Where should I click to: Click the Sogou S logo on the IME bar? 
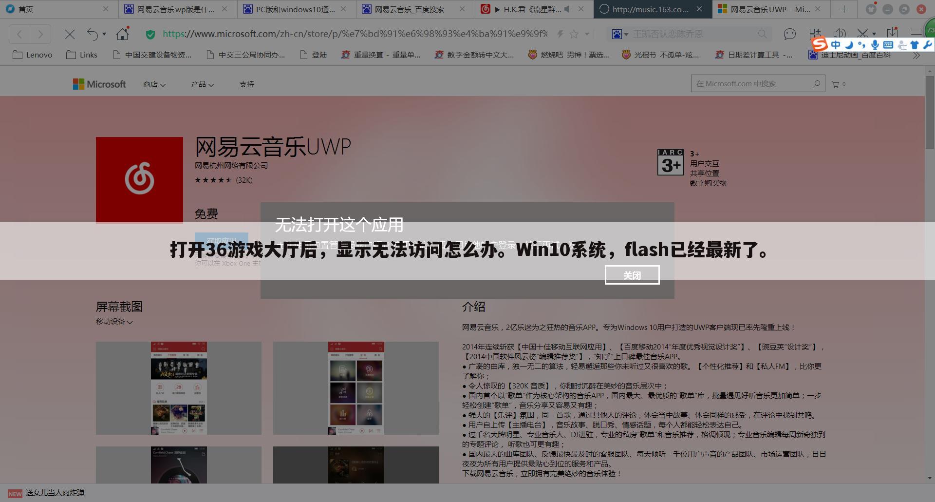[820, 44]
